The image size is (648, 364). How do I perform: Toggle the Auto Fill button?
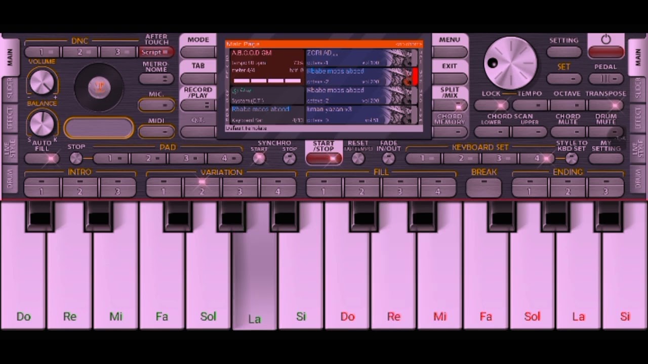tap(42, 158)
